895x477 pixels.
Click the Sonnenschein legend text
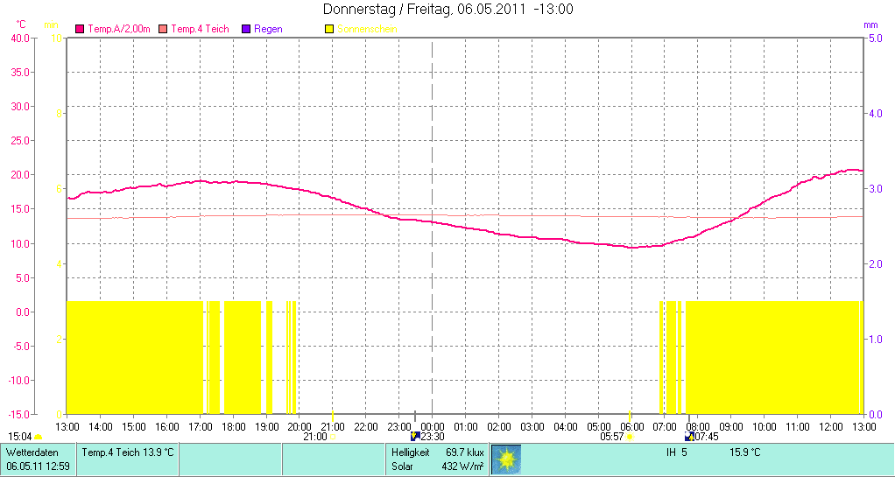pos(367,29)
